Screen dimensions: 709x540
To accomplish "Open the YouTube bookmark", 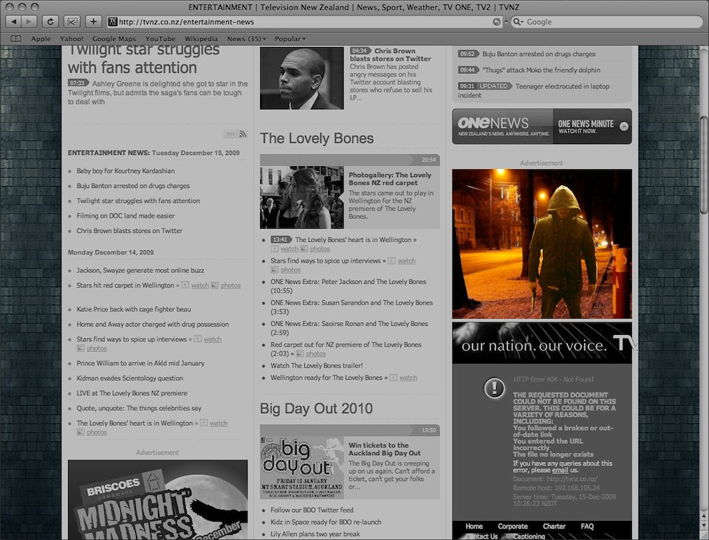I will click(160, 39).
